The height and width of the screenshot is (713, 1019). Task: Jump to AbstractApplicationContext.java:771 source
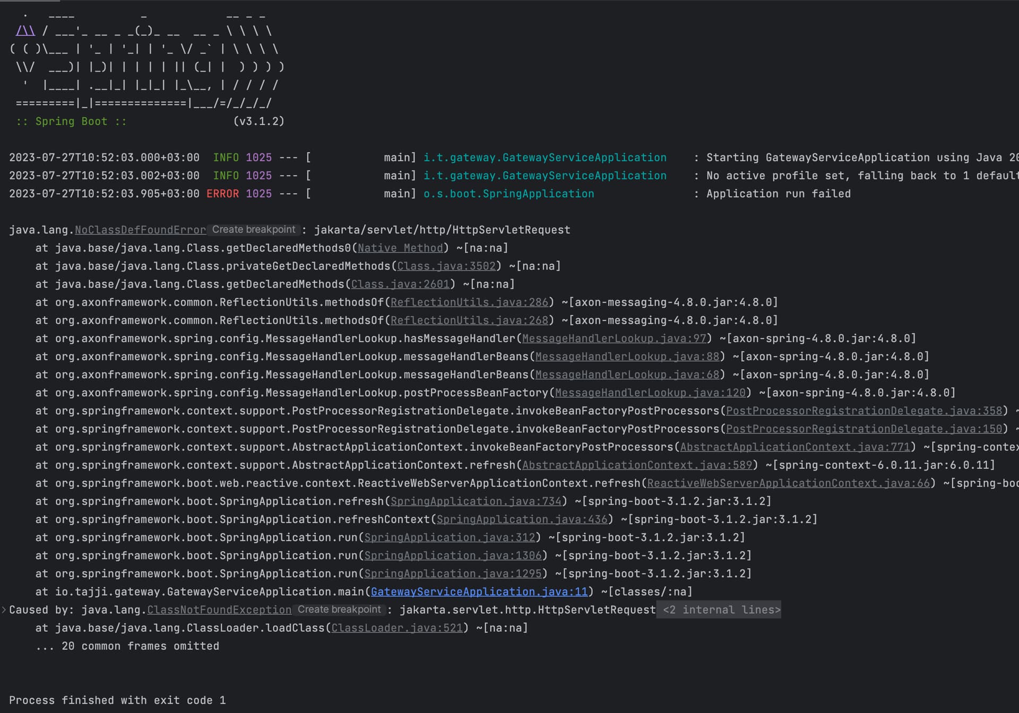coord(795,447)
